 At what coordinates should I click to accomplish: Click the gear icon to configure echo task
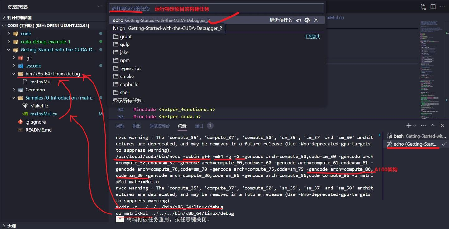point(307,20)
